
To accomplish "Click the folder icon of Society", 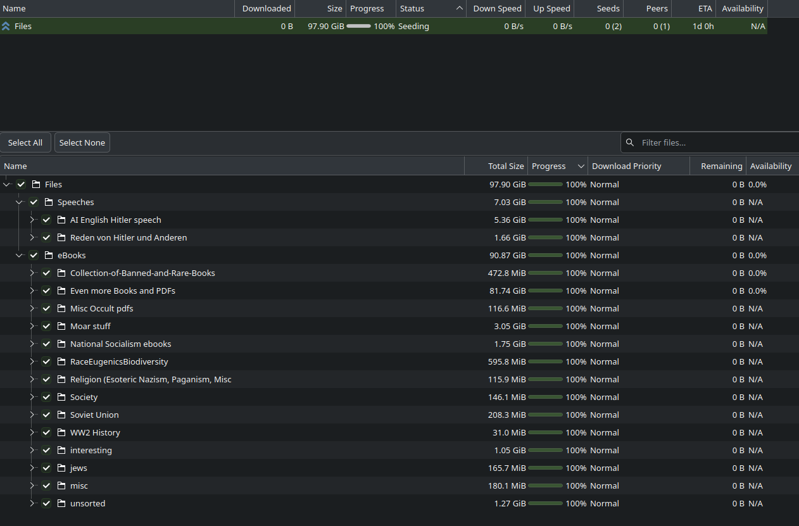I will [61, 397].
